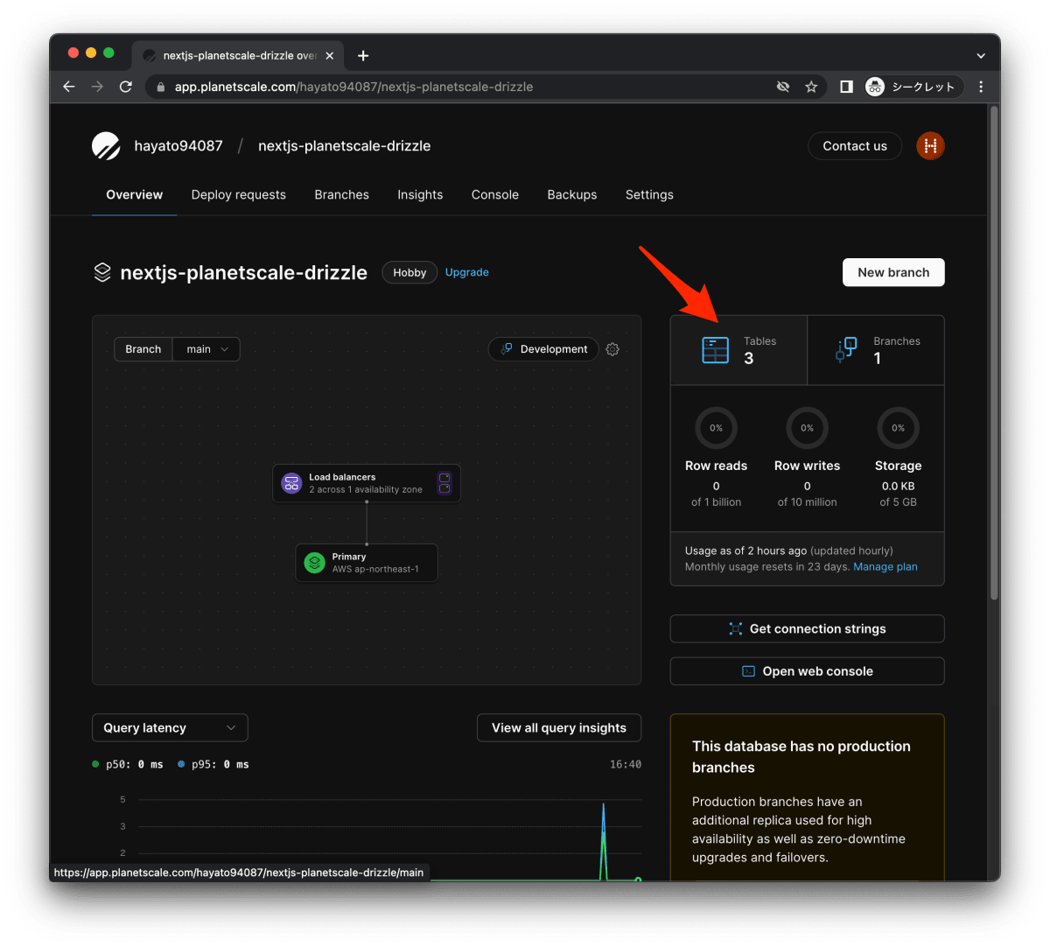
Task: Click the Storage 0% ring
Action: point(898,428)
